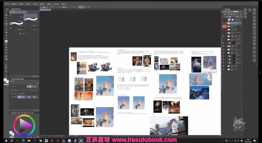Click the Windows Start button
This screenshot has height=143, width=262.
[x=5, y=140]
